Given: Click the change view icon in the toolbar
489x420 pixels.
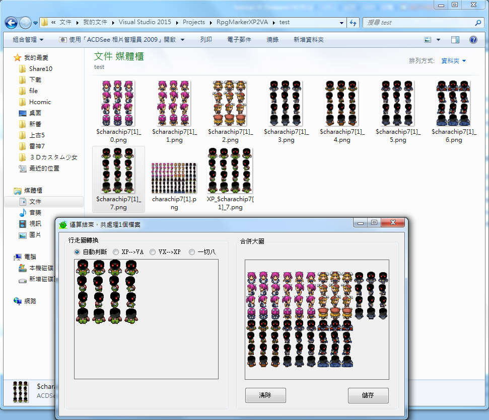Looking at the screenshot, I should [428, 40].
